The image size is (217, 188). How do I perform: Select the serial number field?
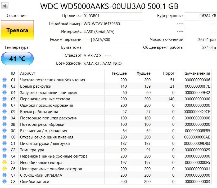tap(112, 24)
